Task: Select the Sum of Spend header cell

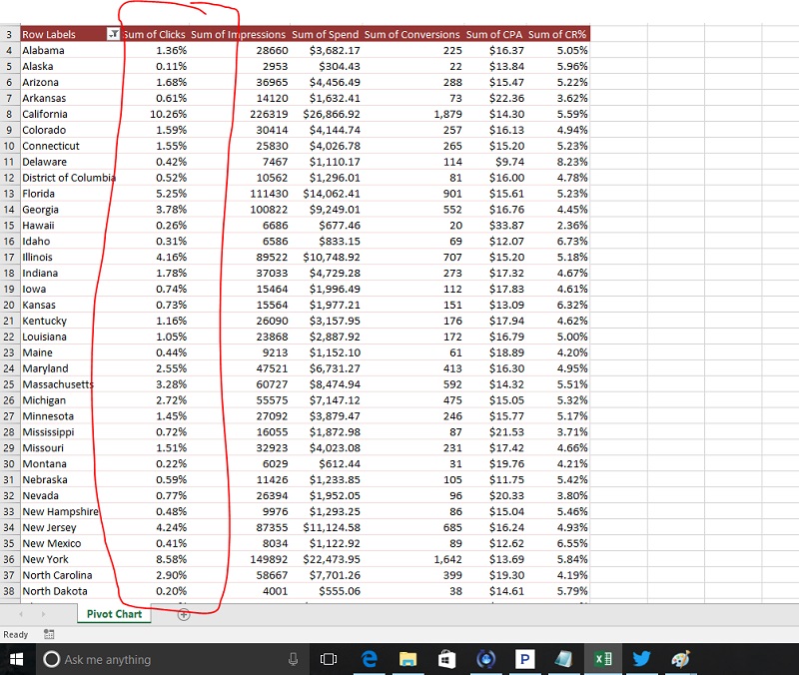Action: pyautogui.click(x=326, y=34)
